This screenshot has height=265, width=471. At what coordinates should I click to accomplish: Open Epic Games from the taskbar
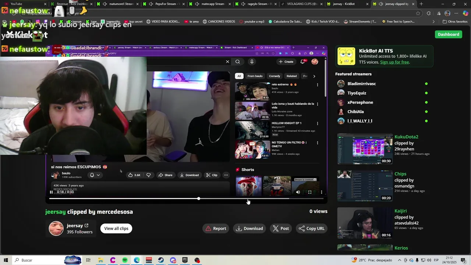(185, 260)
